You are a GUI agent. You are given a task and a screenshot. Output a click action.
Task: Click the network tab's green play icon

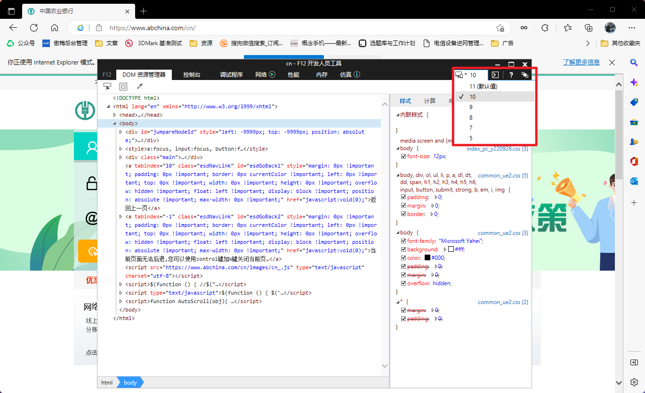(272, 74)
